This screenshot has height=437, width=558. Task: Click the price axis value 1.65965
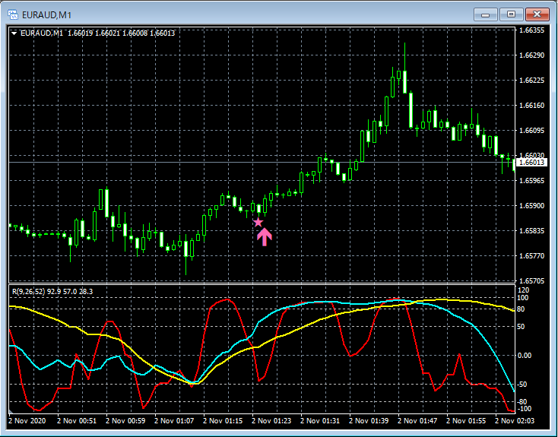click(531, 181)
